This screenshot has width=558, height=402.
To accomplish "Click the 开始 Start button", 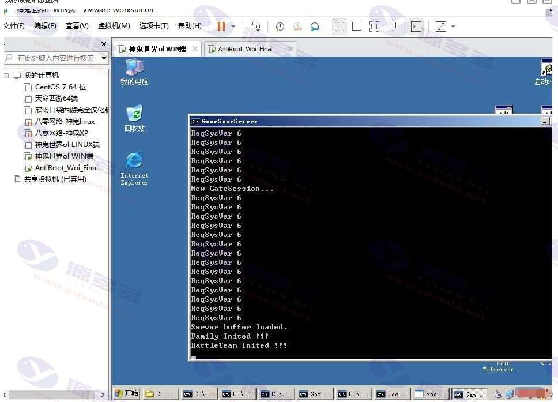I will pyautogui.click(x=126, y=393).
